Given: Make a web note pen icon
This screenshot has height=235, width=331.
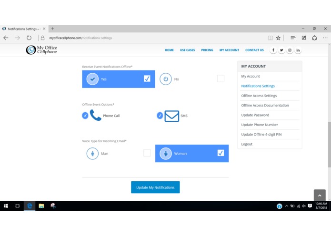Looking at the screenshot, I should point(304,38).
